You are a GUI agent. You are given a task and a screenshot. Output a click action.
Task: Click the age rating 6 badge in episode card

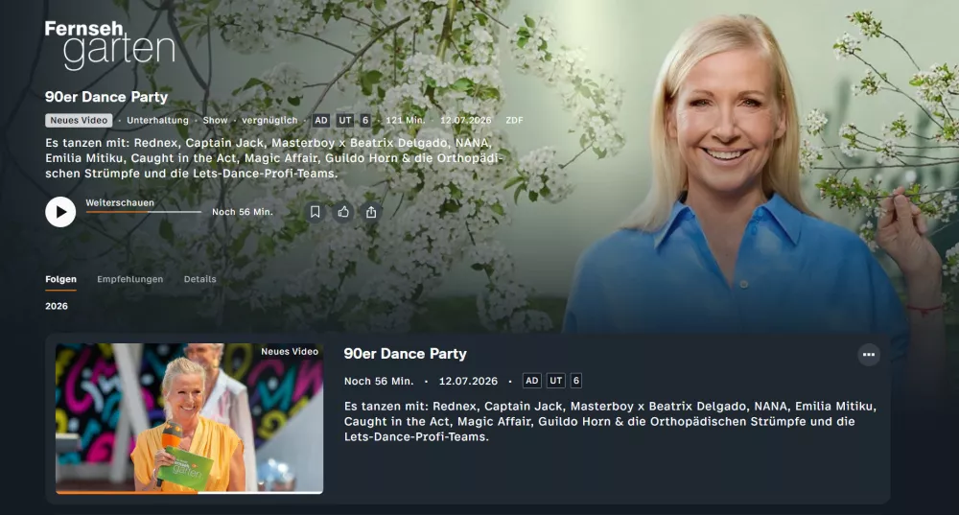click(575, 381)
